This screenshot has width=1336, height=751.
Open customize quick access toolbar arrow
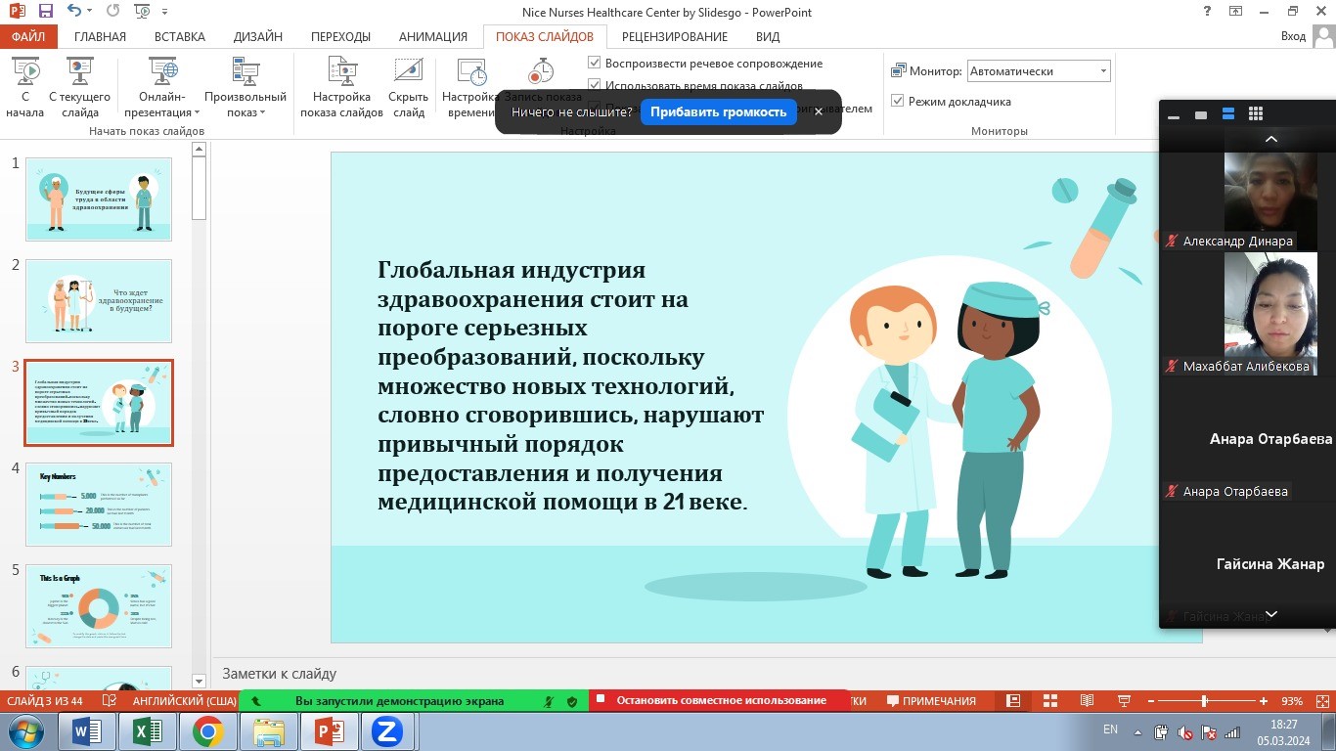[163, 12]
